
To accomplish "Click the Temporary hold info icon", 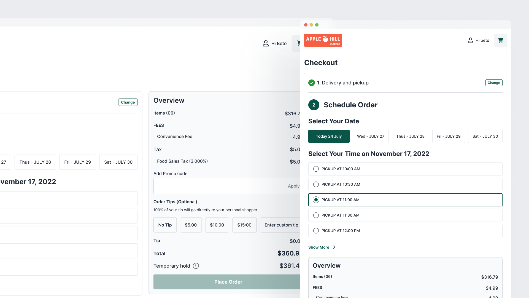I will pyautogui.click(x=196, y=266).
